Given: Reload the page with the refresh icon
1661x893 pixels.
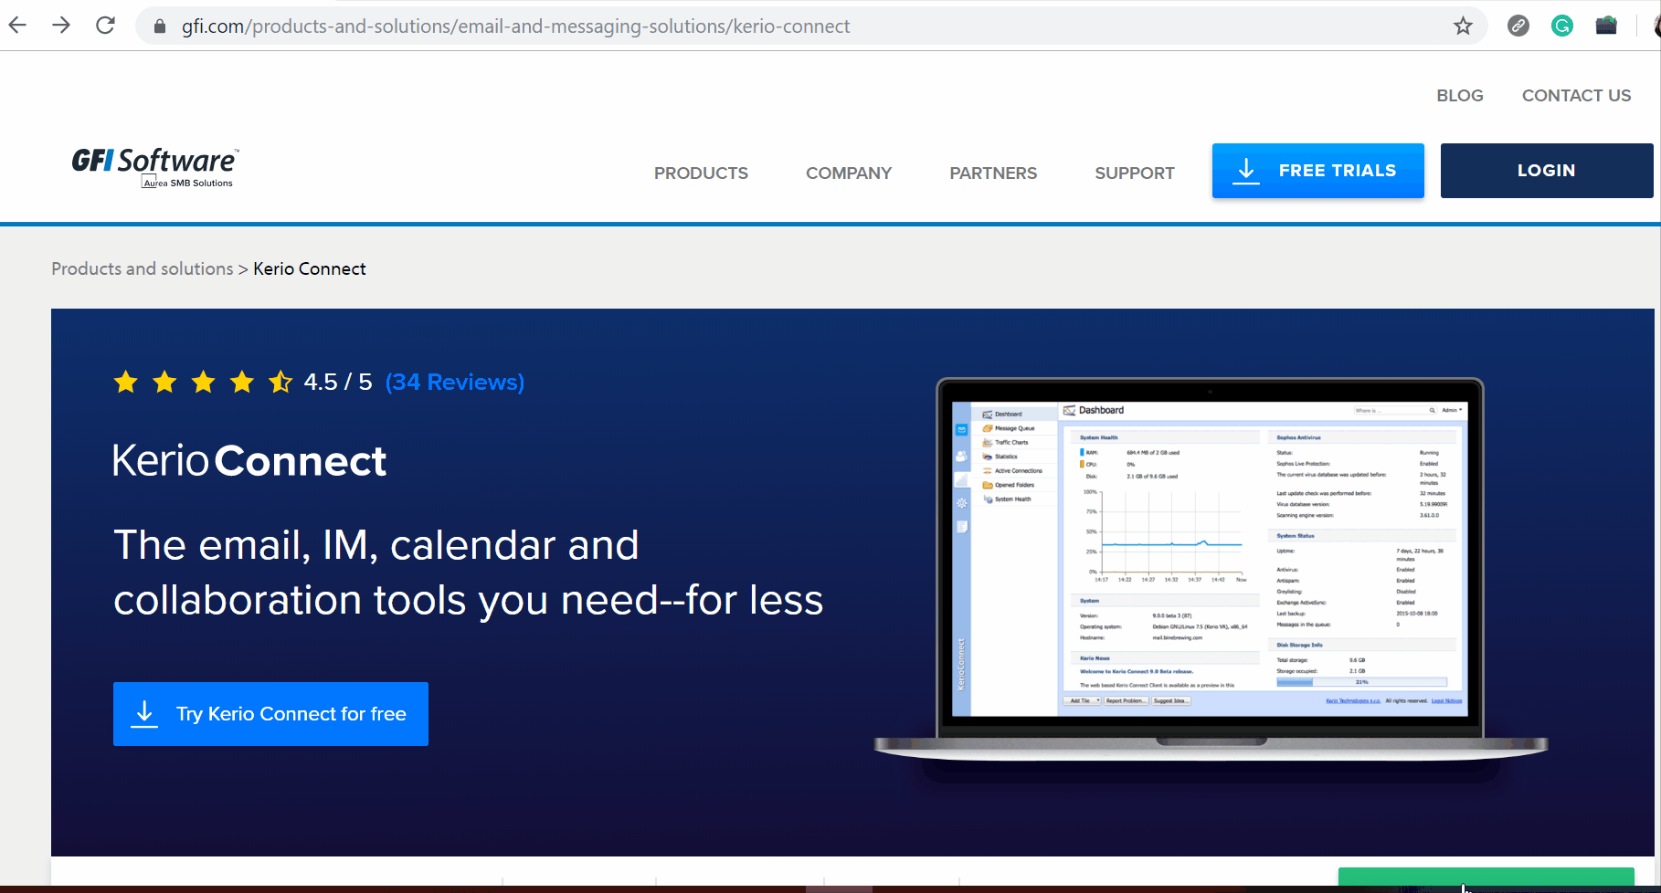Looking at the screenshot, I should click(x=106, y=26).
